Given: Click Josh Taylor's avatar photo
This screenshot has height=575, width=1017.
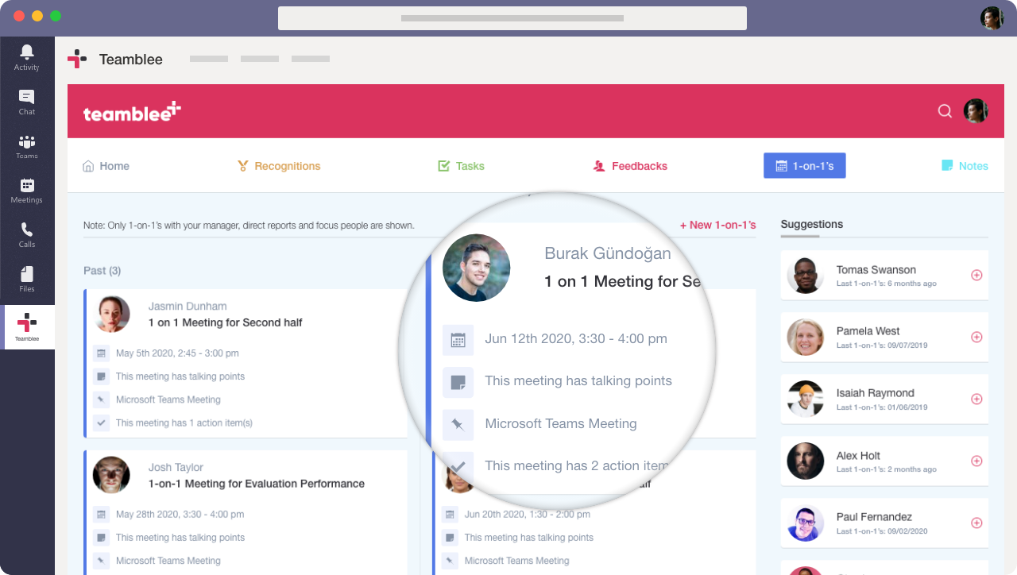Looking at the screenshot, I should (x=111, y=475).
